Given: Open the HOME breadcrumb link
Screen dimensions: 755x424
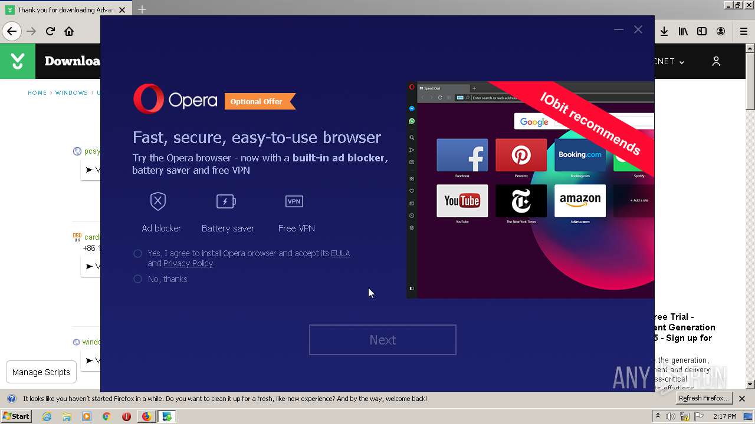Looking at the screenshot, I should point(37,93).
